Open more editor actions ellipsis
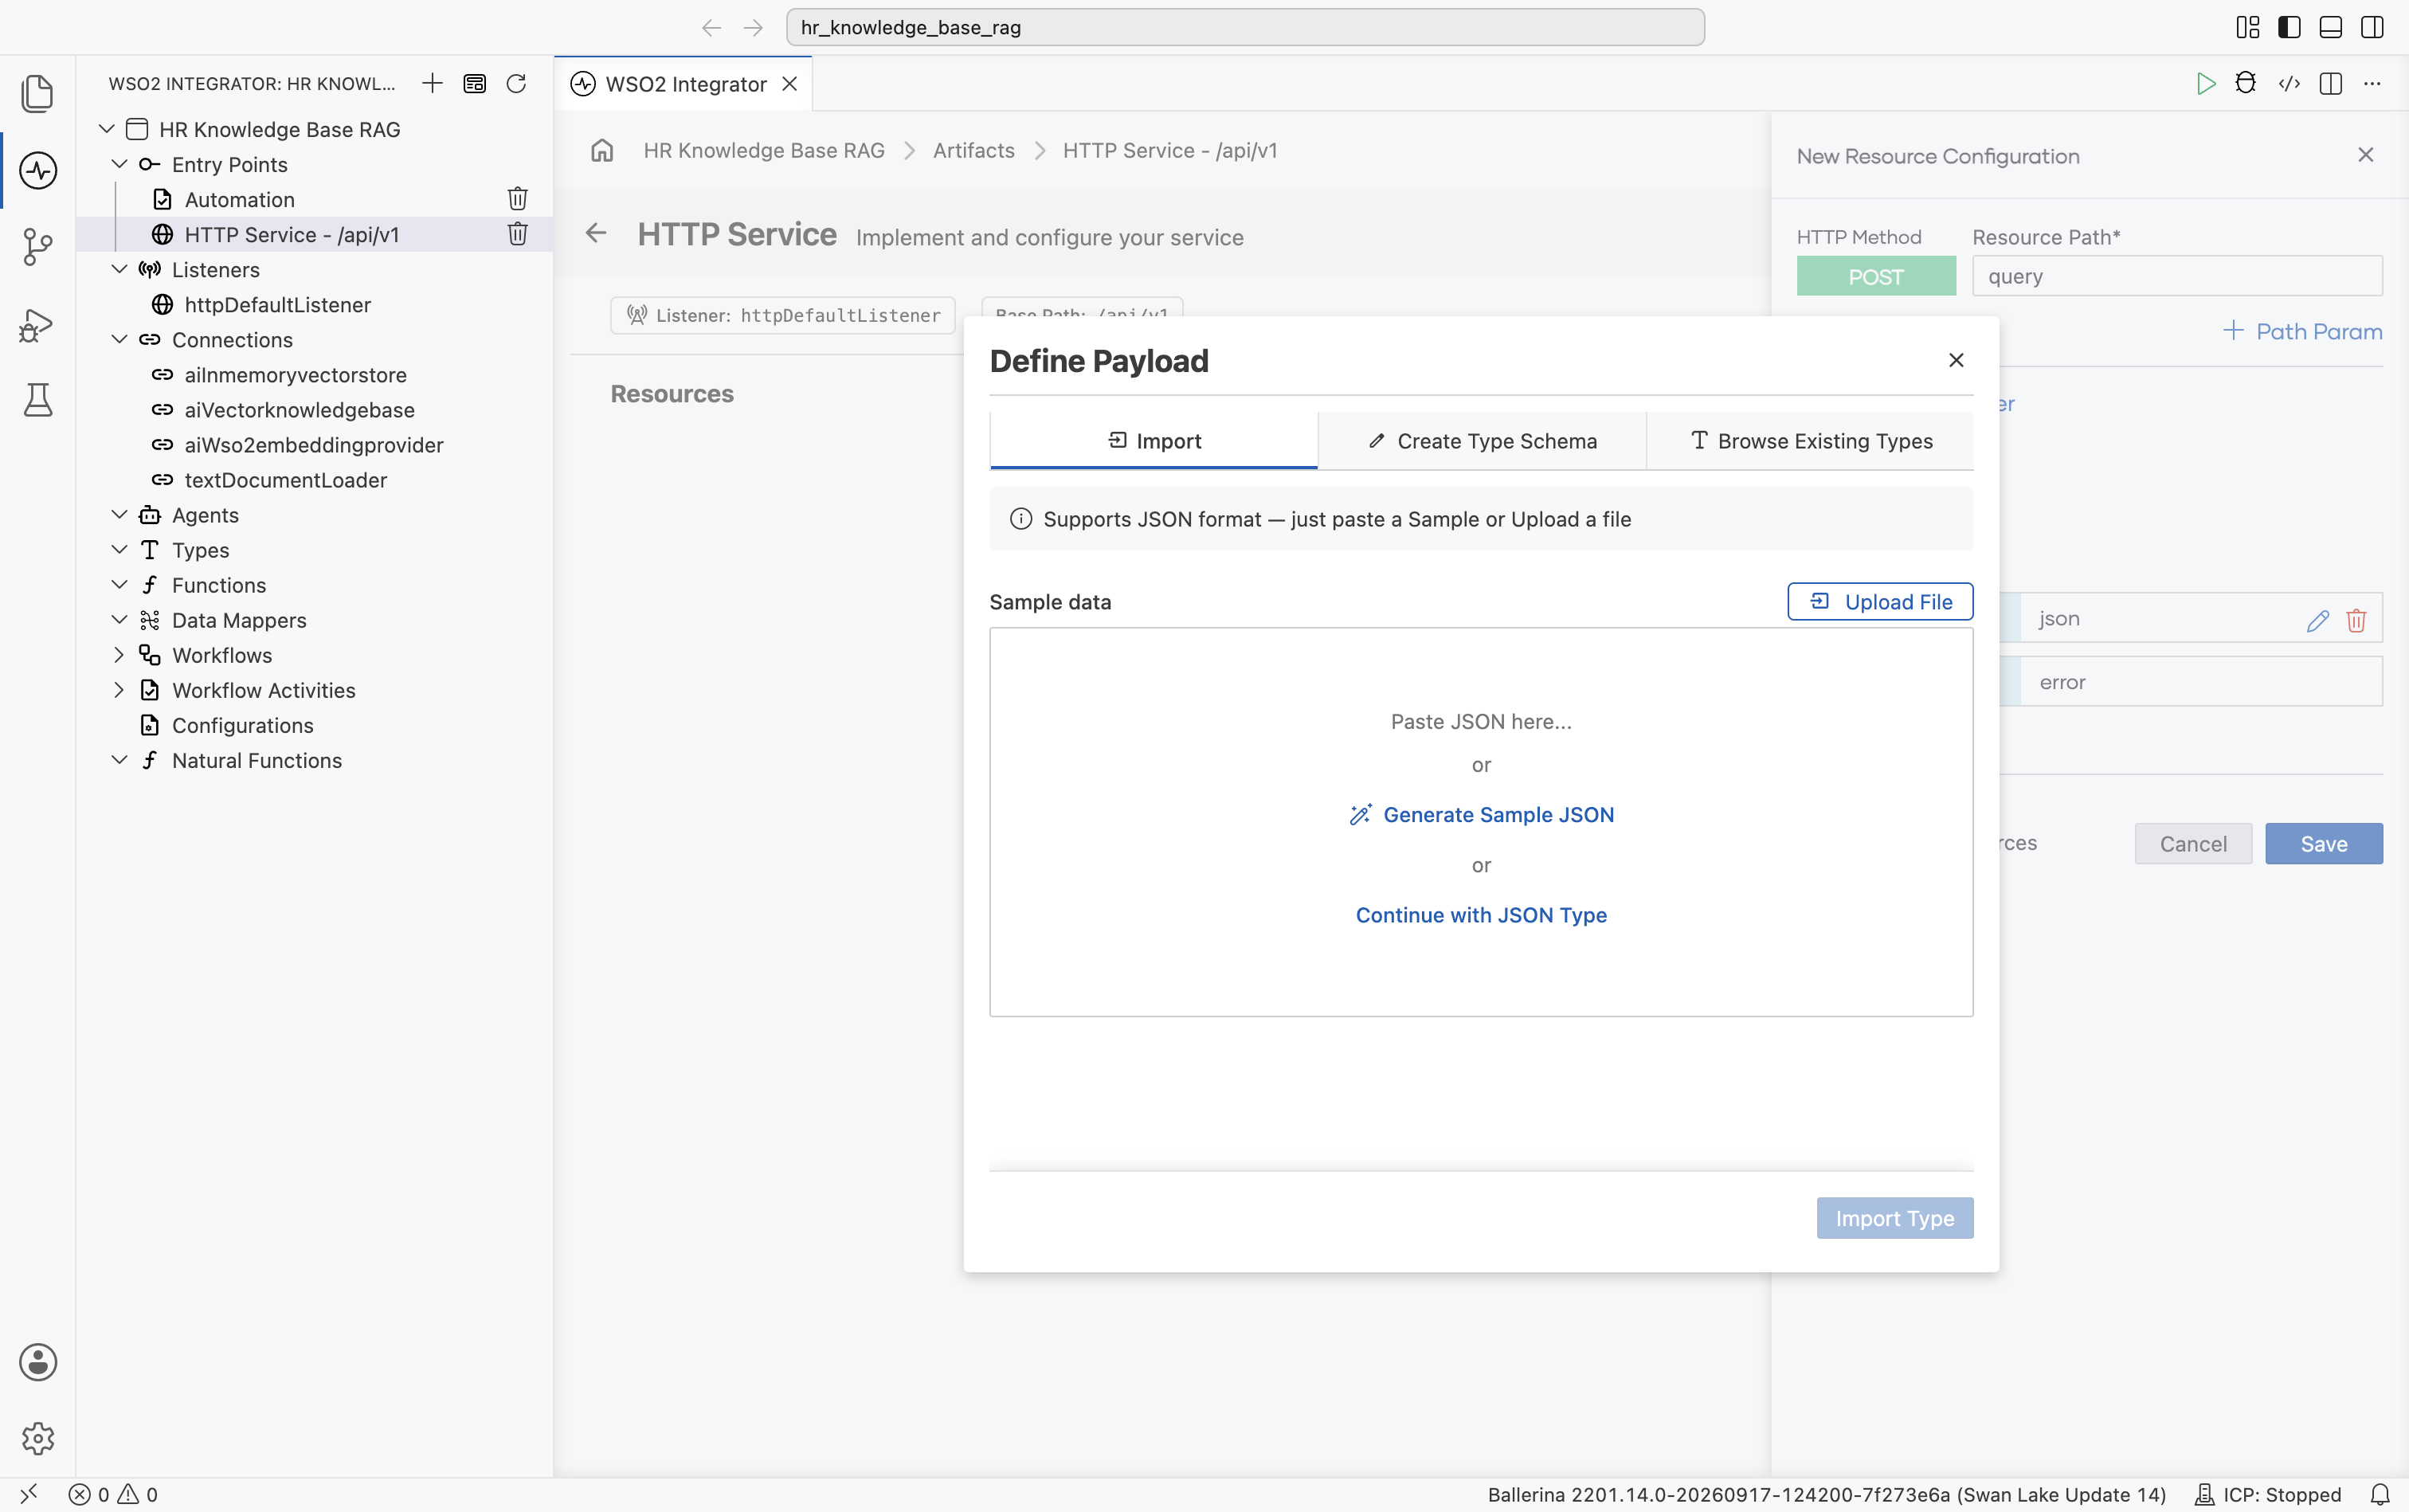The image size is (2409, 1512). (2372, 83)
